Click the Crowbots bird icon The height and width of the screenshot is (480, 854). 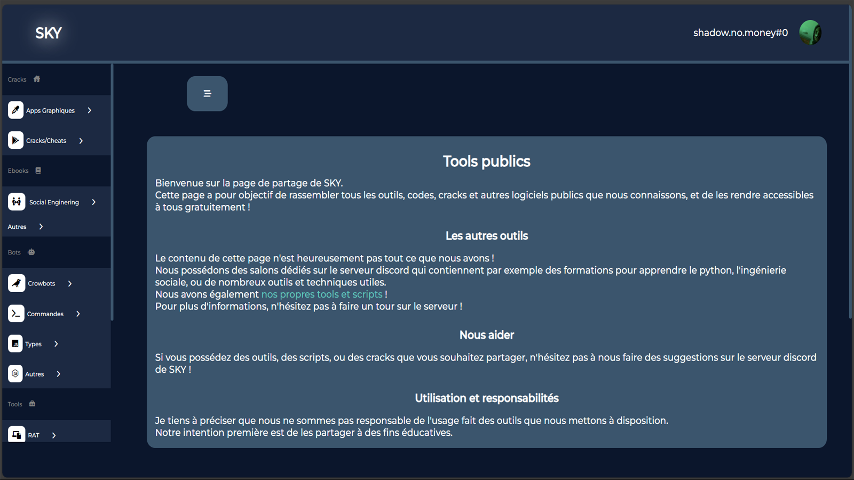click(17, 283)
